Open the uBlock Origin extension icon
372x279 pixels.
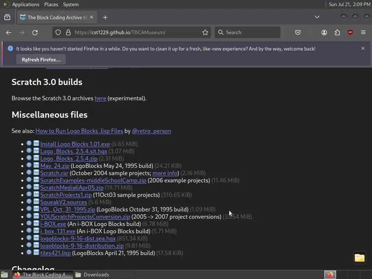click(x=350, y=32)
